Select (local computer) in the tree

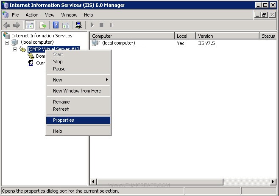click(37, 42)
